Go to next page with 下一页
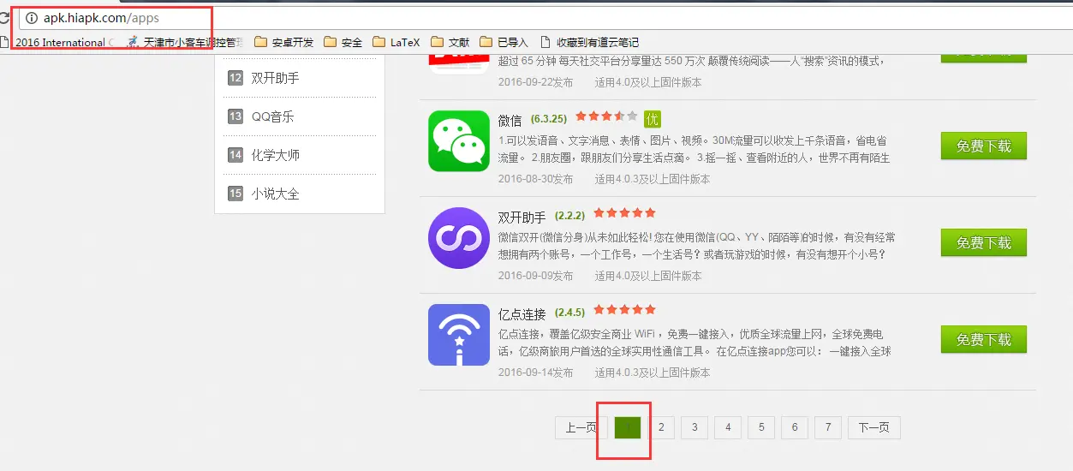1073x471 pixels. coord(873,427)
